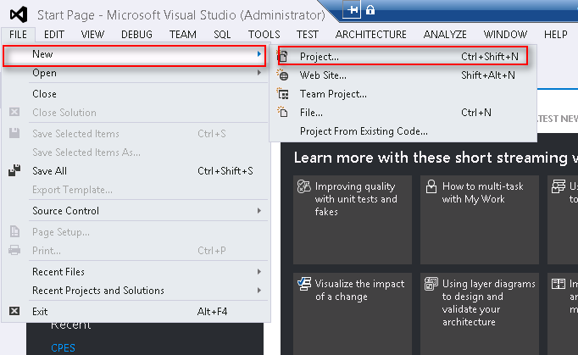Expand the Source Control submenu
The image size is (578, 355).
tap(259, 211)
